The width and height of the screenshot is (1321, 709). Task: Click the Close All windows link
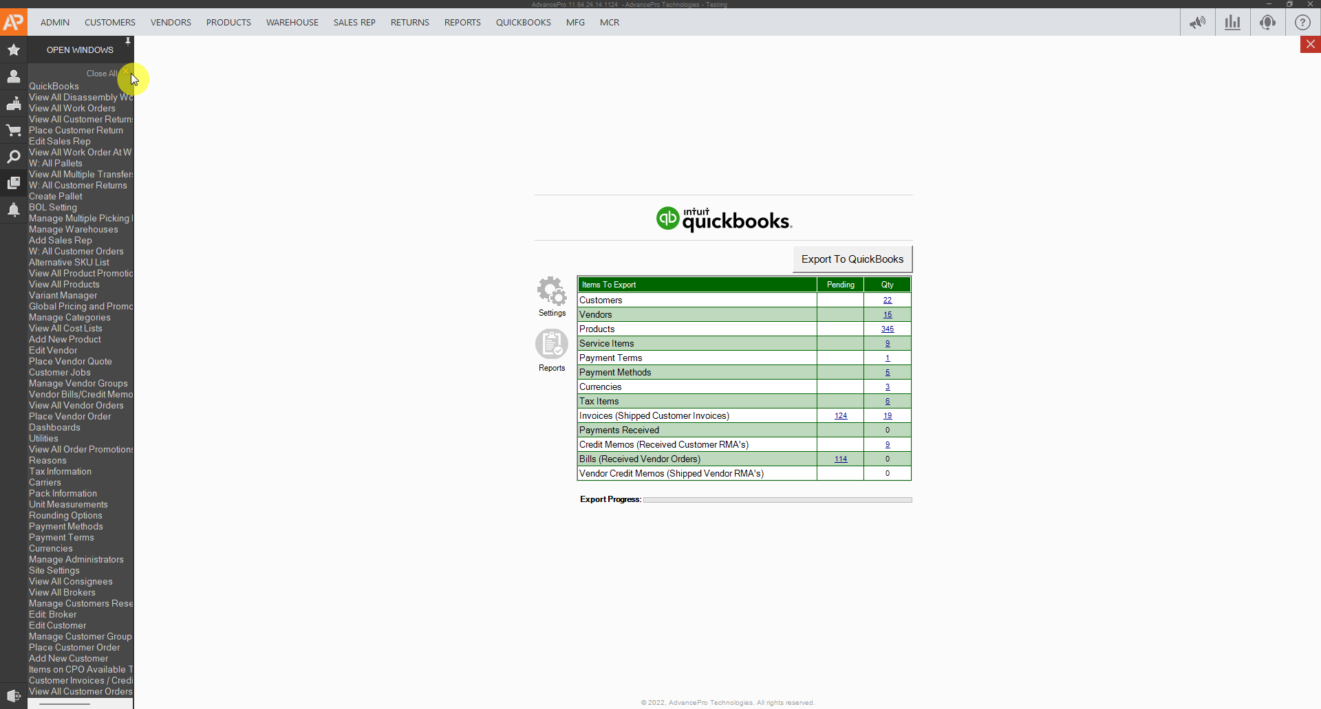[x=101, y=74]
